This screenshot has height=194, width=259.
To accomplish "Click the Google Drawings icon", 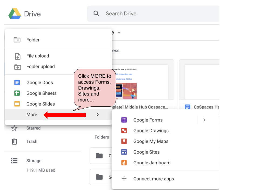I will 124,131.
